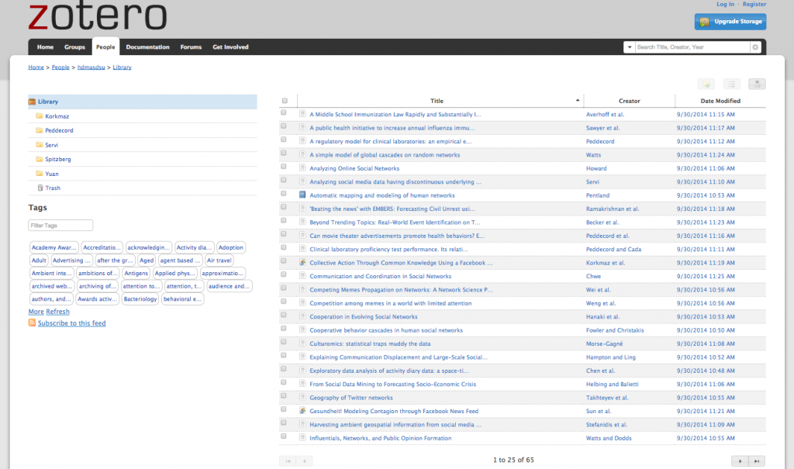Open the Documentation menu item
Screen dimensions: 794x469
tap(147, 47)
